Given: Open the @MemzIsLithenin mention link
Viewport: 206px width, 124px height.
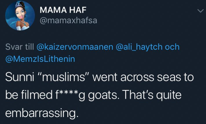Looking at the screenshot, I should pyautogui.click(x=40, y=59).
